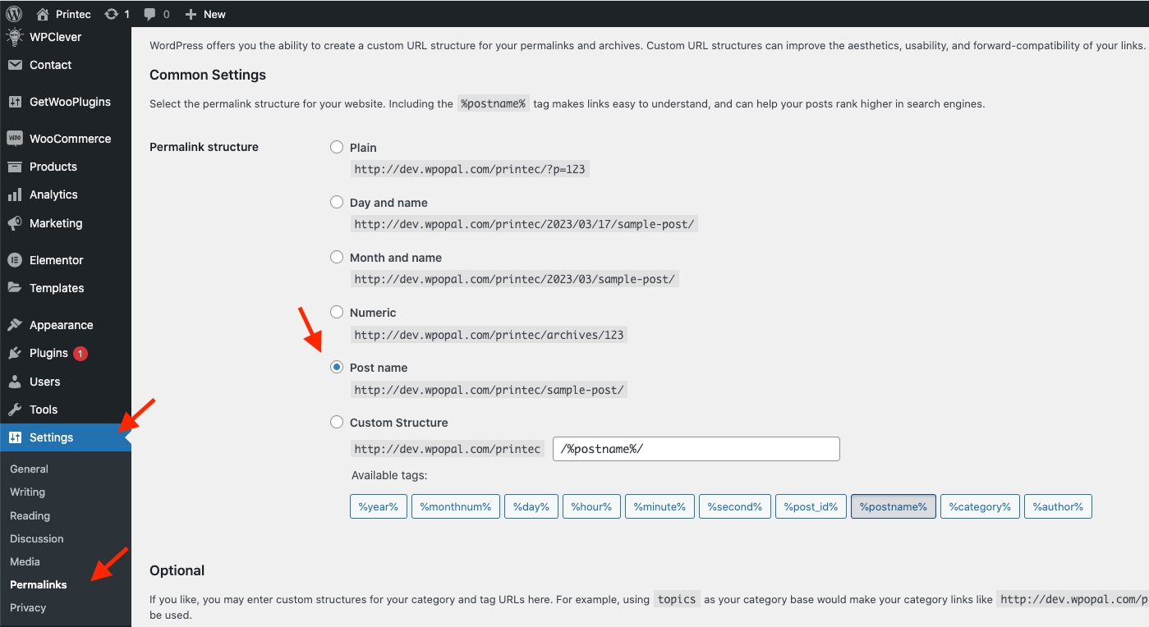Open the New content dropdown in admin bar

[x=205, y=14]
